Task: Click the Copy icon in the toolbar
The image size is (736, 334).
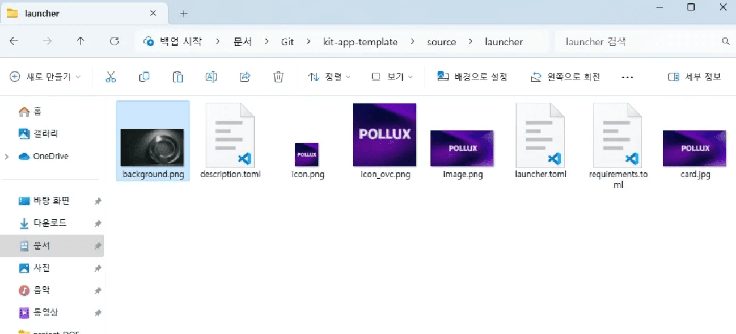Action: (145, 77)
